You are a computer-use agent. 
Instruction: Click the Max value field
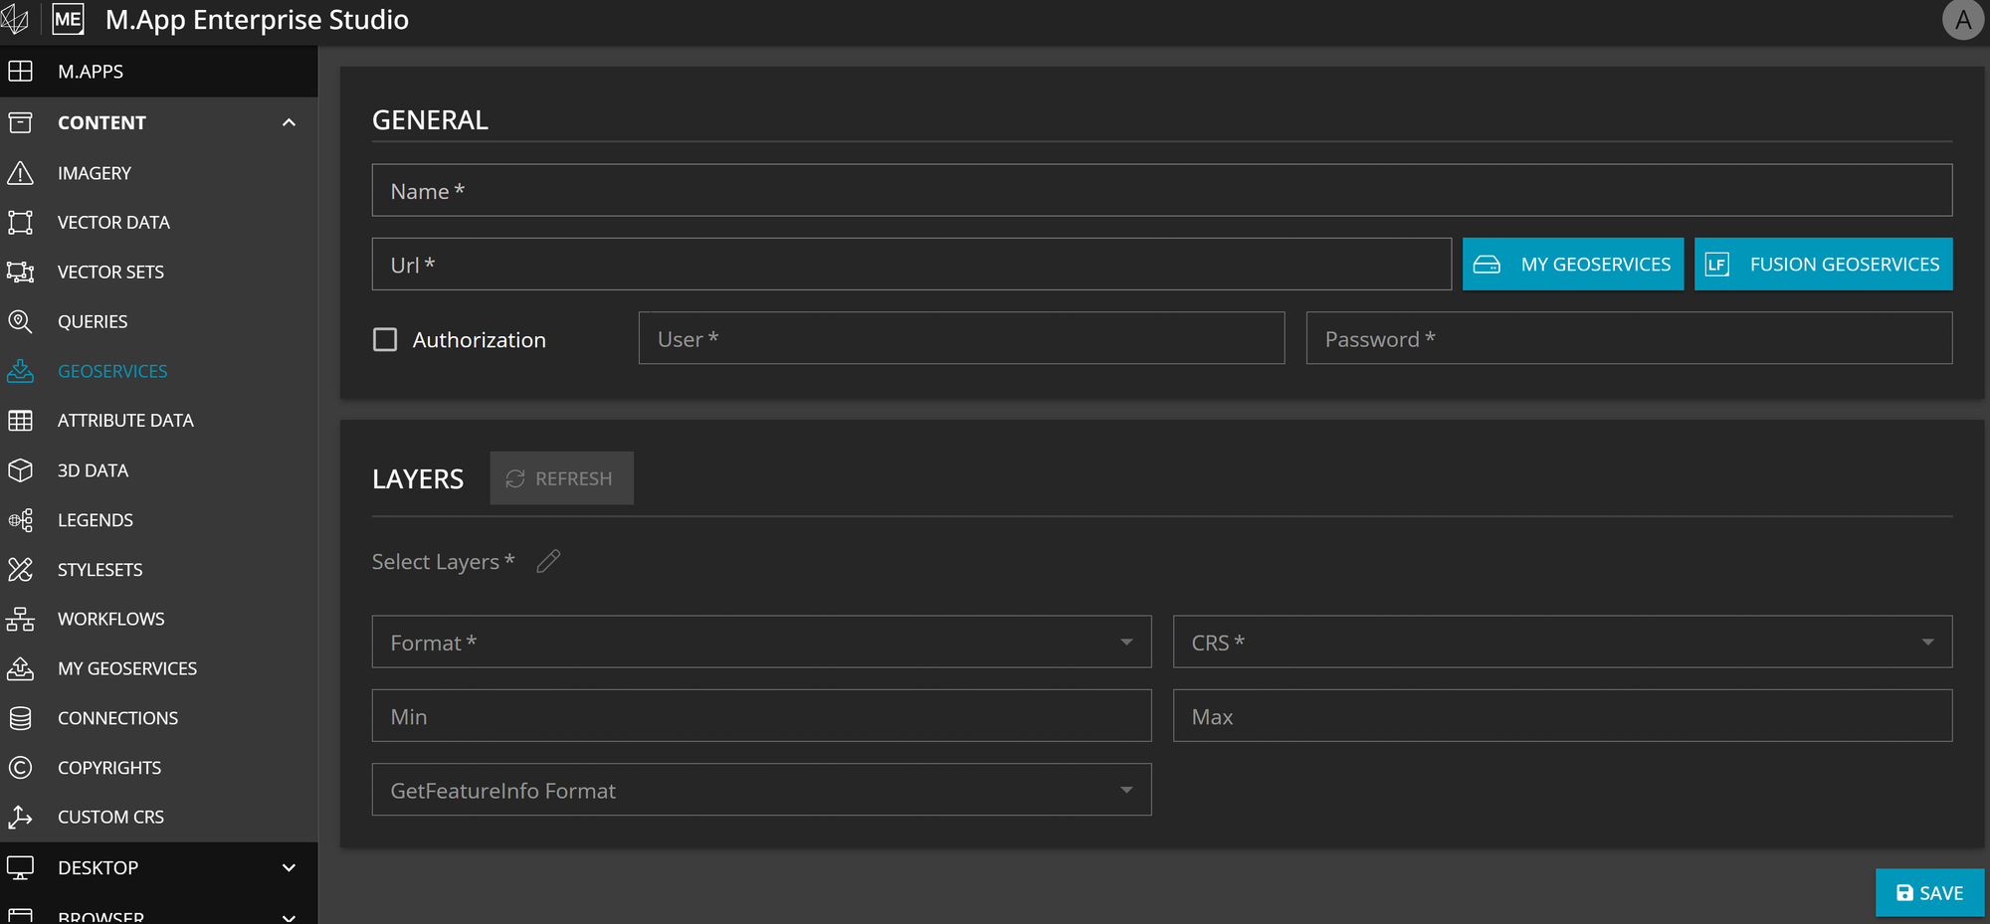pos(1562,715)
